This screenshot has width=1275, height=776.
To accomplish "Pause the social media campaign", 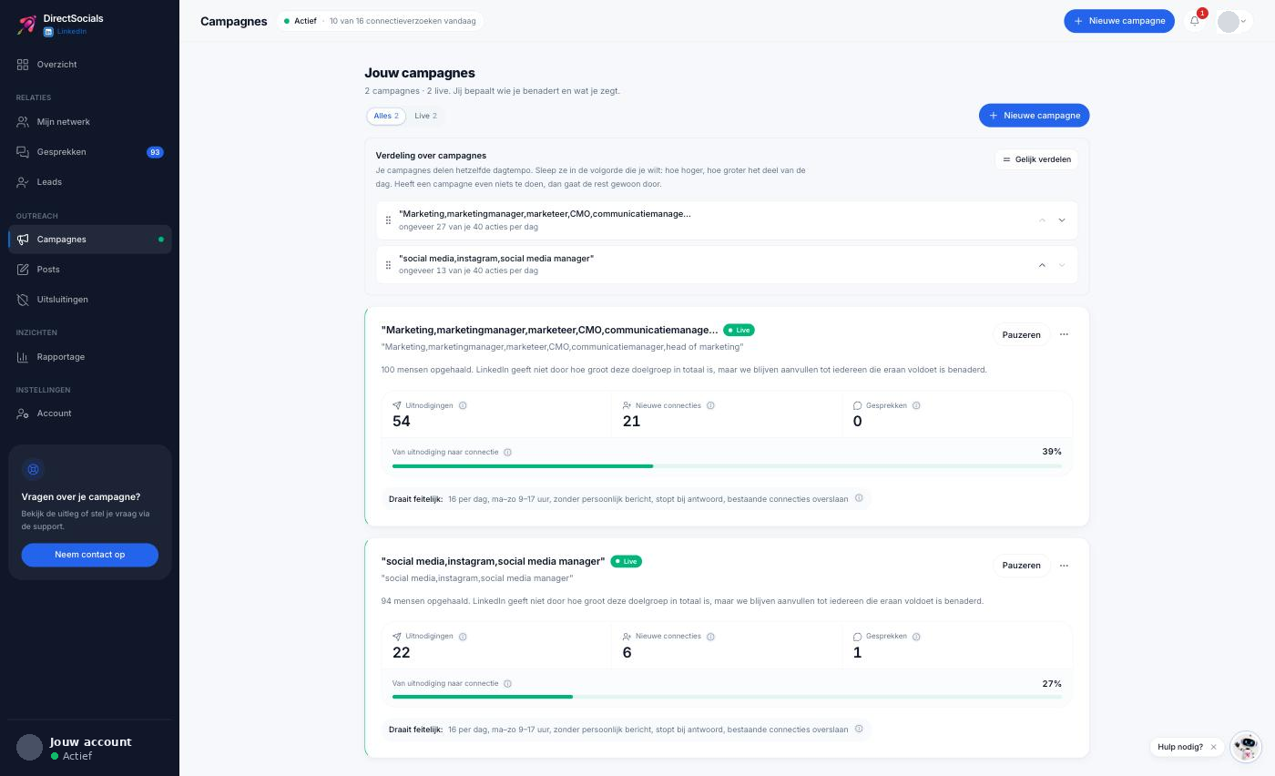I will tap(1021, 566).
